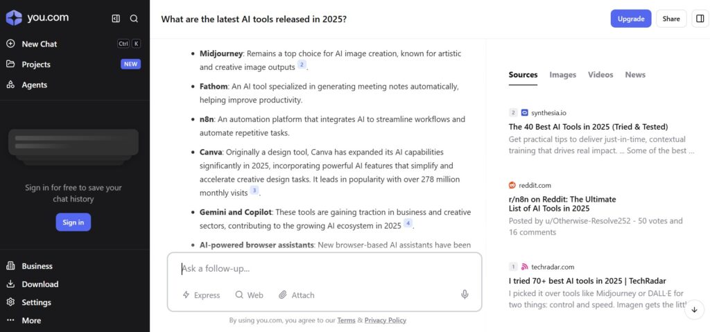Collapse the sidebar with panel icon

point(116,19)
